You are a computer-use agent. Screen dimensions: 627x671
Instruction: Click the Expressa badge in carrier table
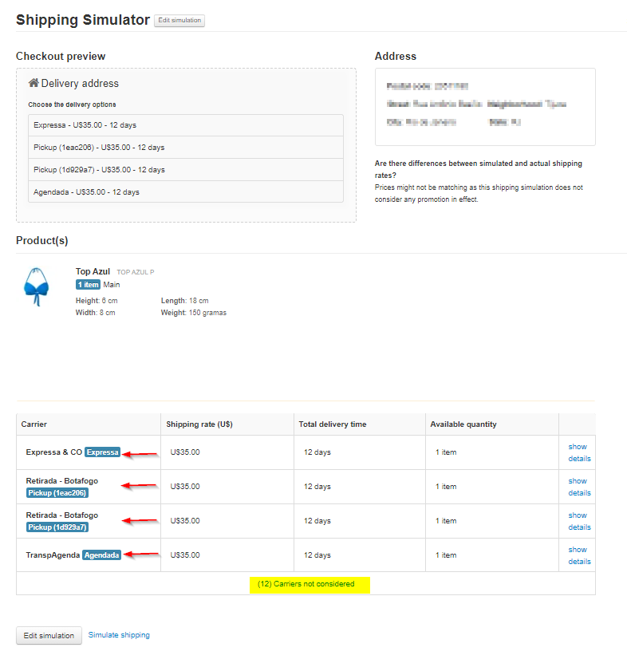[x=102, y=452]
